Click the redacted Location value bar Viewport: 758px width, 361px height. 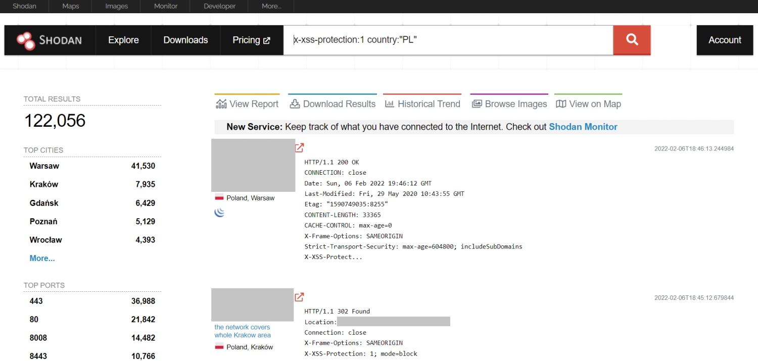394,322
